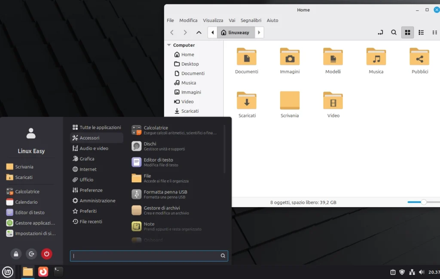
Task: Toggle the location entry icon
Action: (380, 32)
